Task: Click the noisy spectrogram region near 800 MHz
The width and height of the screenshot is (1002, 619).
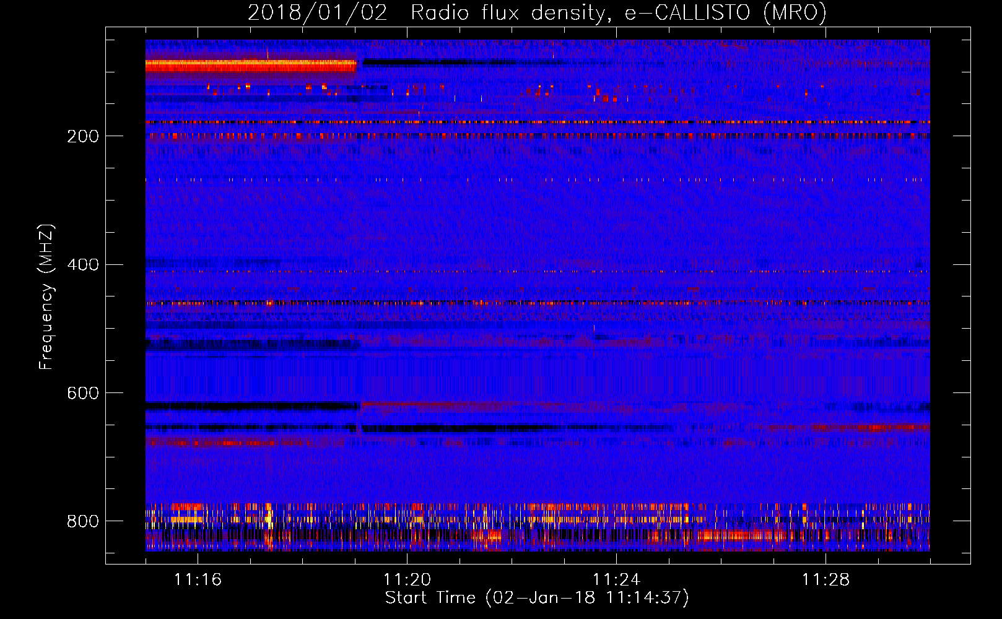Action: coord(537,527)
